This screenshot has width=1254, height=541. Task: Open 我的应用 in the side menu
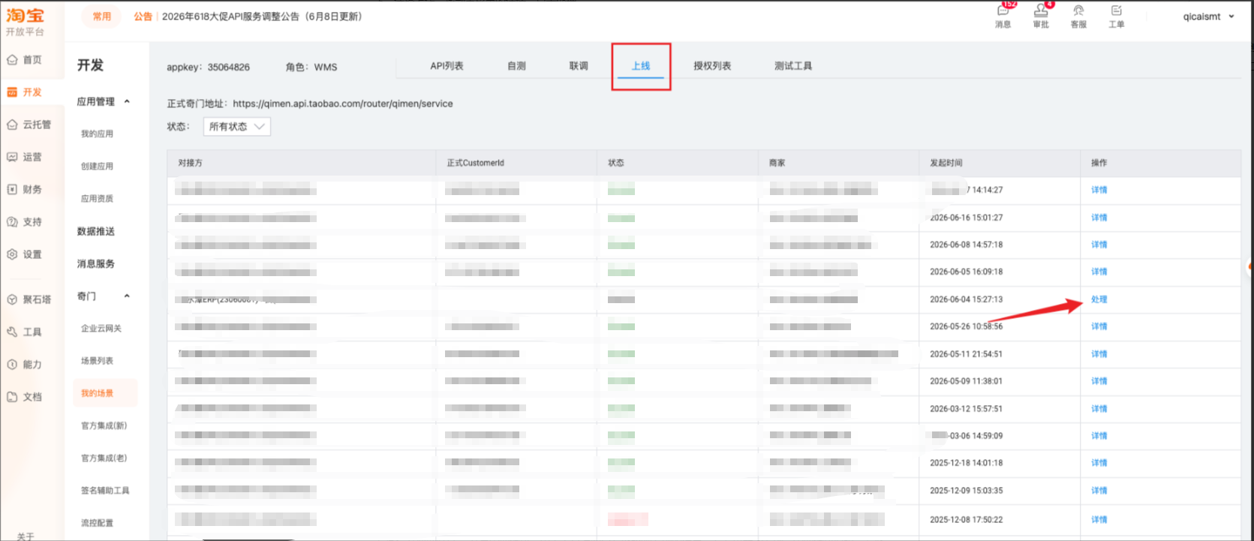(98, 134)
